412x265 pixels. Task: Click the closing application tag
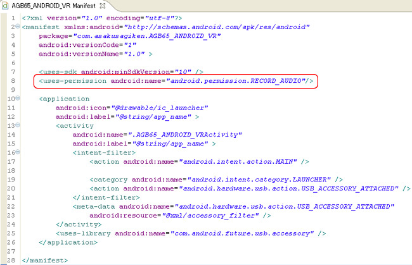coord(68,242)
